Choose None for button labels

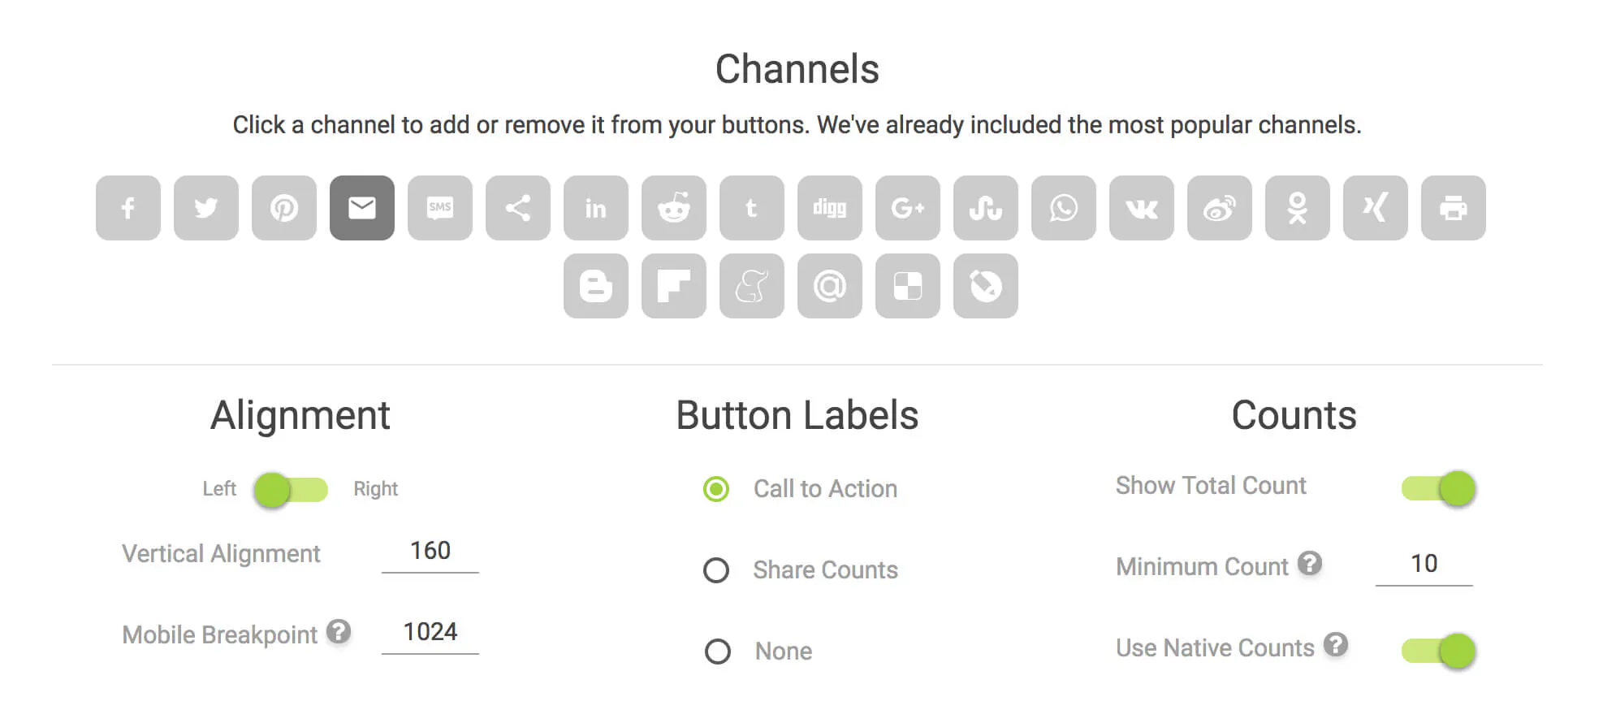pyautogui.click(x=718, y=652)
